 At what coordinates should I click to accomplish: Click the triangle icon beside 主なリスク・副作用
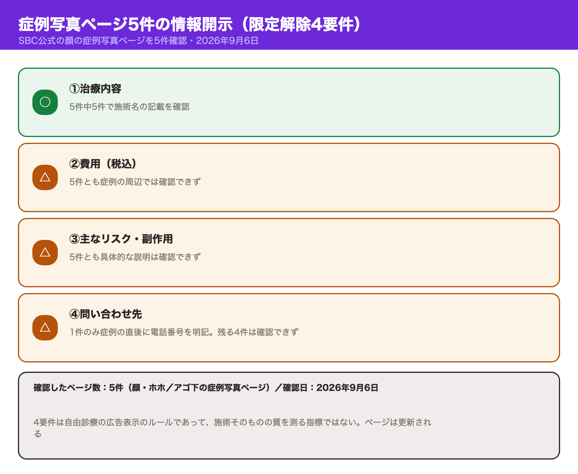point(45,253)
